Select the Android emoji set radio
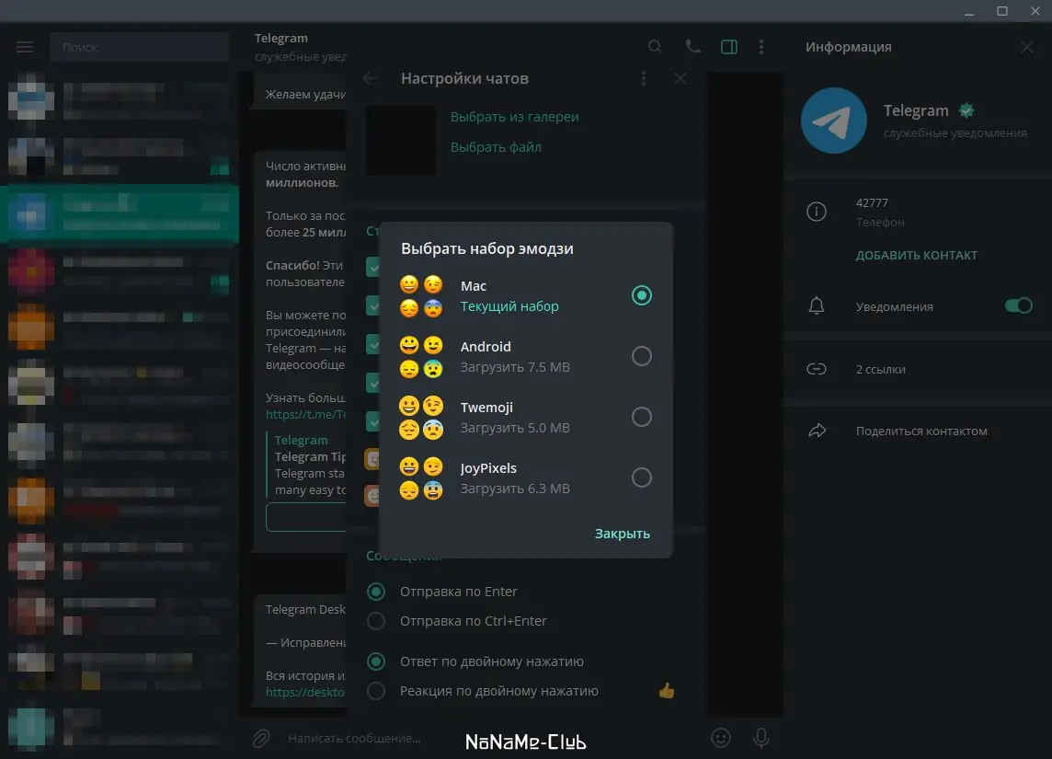 641,356
